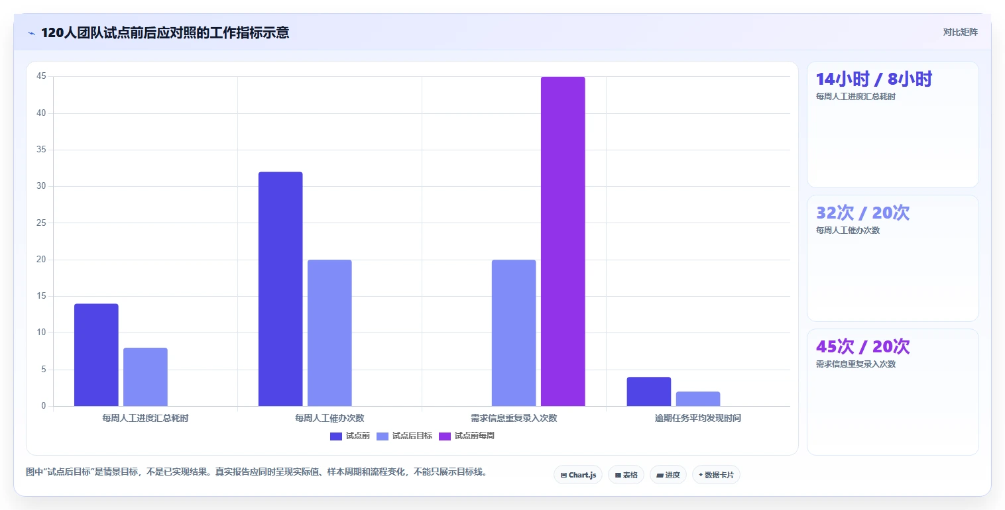
Task: Click the 试点后目标 bar for 逾期任务平均发现时间
Action: click(x=698, y=399)
